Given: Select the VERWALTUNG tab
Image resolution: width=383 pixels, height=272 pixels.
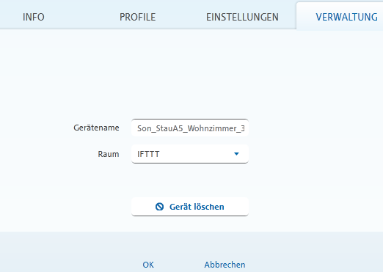Looking at the screenshot, I should [x=346, y=17].
